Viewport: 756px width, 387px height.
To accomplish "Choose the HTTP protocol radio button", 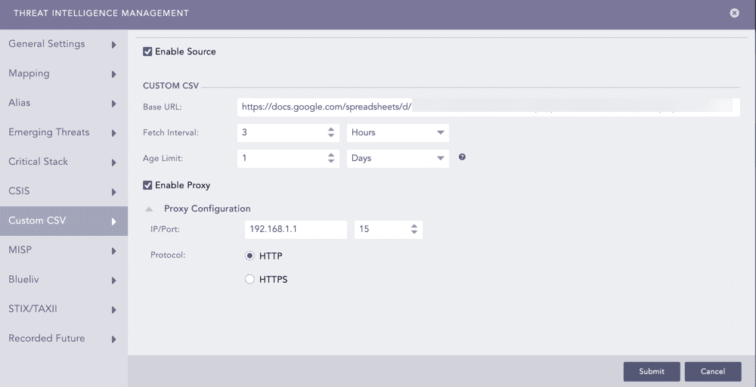I will pos(249,256).
